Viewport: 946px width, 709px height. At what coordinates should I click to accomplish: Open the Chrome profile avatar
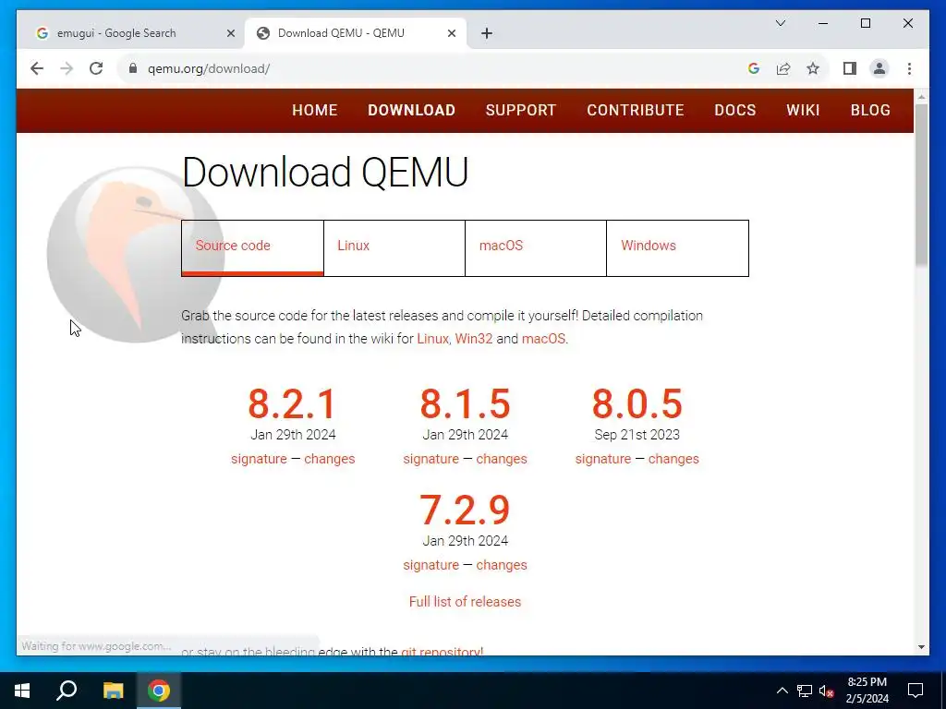coord(879,68)
